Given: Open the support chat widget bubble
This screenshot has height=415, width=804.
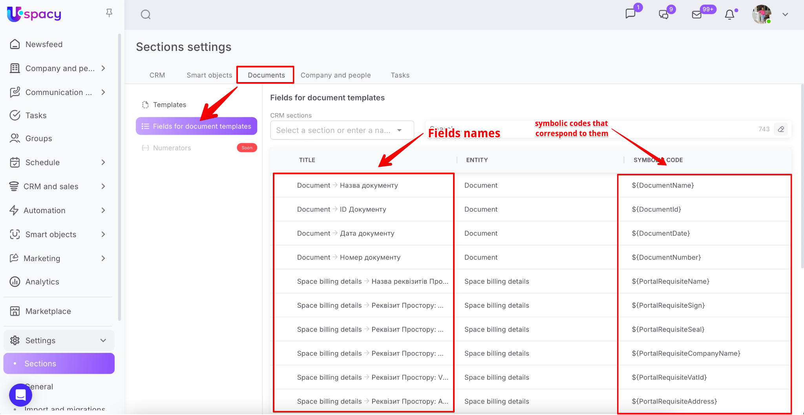Looking at the screenshot, I should coord(20,395).
